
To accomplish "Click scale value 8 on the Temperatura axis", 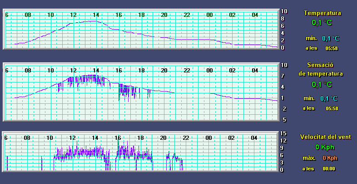I will pyautogui.click(x=283, y=19).
